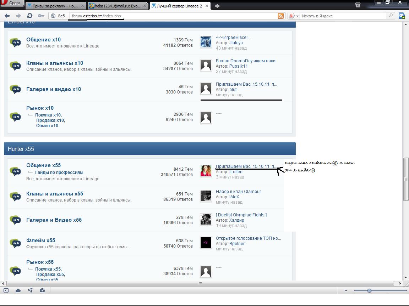Click the browser Forward arrow
The width and height of the screenshot is (409, 306).
tap(18, 16)
